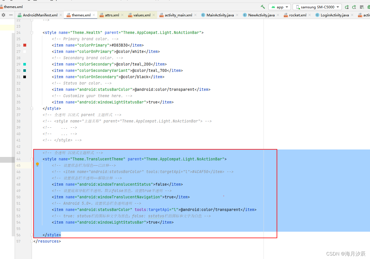This screenshot has height=259, width=370.
Task: Close the attrs.xml tab
Action: [122, 15]
